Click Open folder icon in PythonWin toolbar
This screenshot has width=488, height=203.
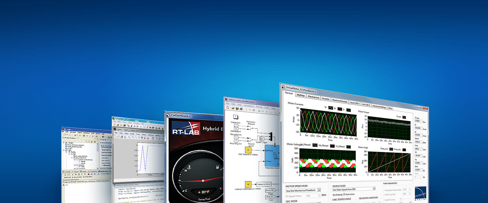[118, 125]
